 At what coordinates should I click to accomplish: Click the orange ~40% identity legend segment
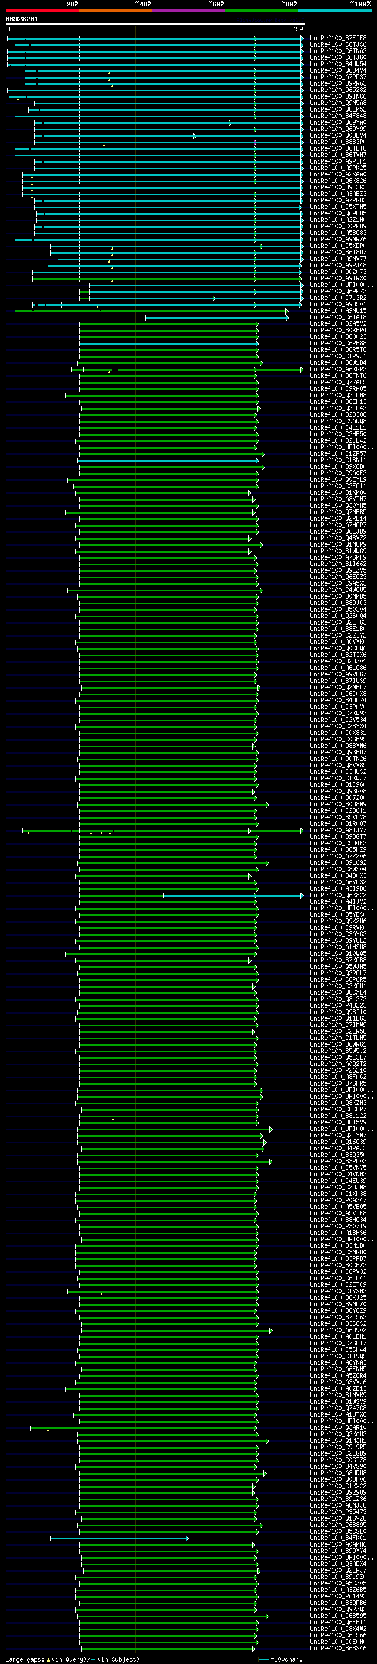[x=115, y=11]
